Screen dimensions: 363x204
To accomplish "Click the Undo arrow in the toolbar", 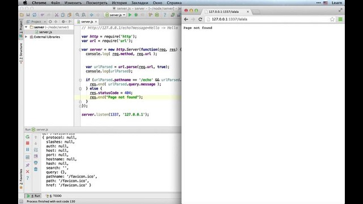I will point(42,15).
